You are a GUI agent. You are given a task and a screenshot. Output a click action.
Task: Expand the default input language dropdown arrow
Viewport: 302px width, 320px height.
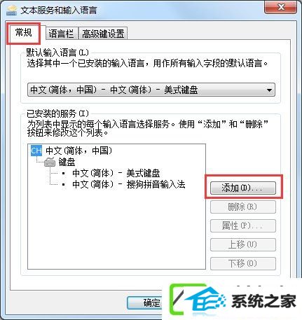(x=269, y=90)
